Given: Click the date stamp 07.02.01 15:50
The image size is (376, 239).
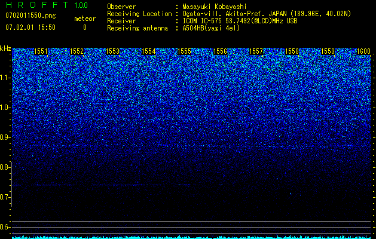Looking at the screenshot, I should pos(30,27).
